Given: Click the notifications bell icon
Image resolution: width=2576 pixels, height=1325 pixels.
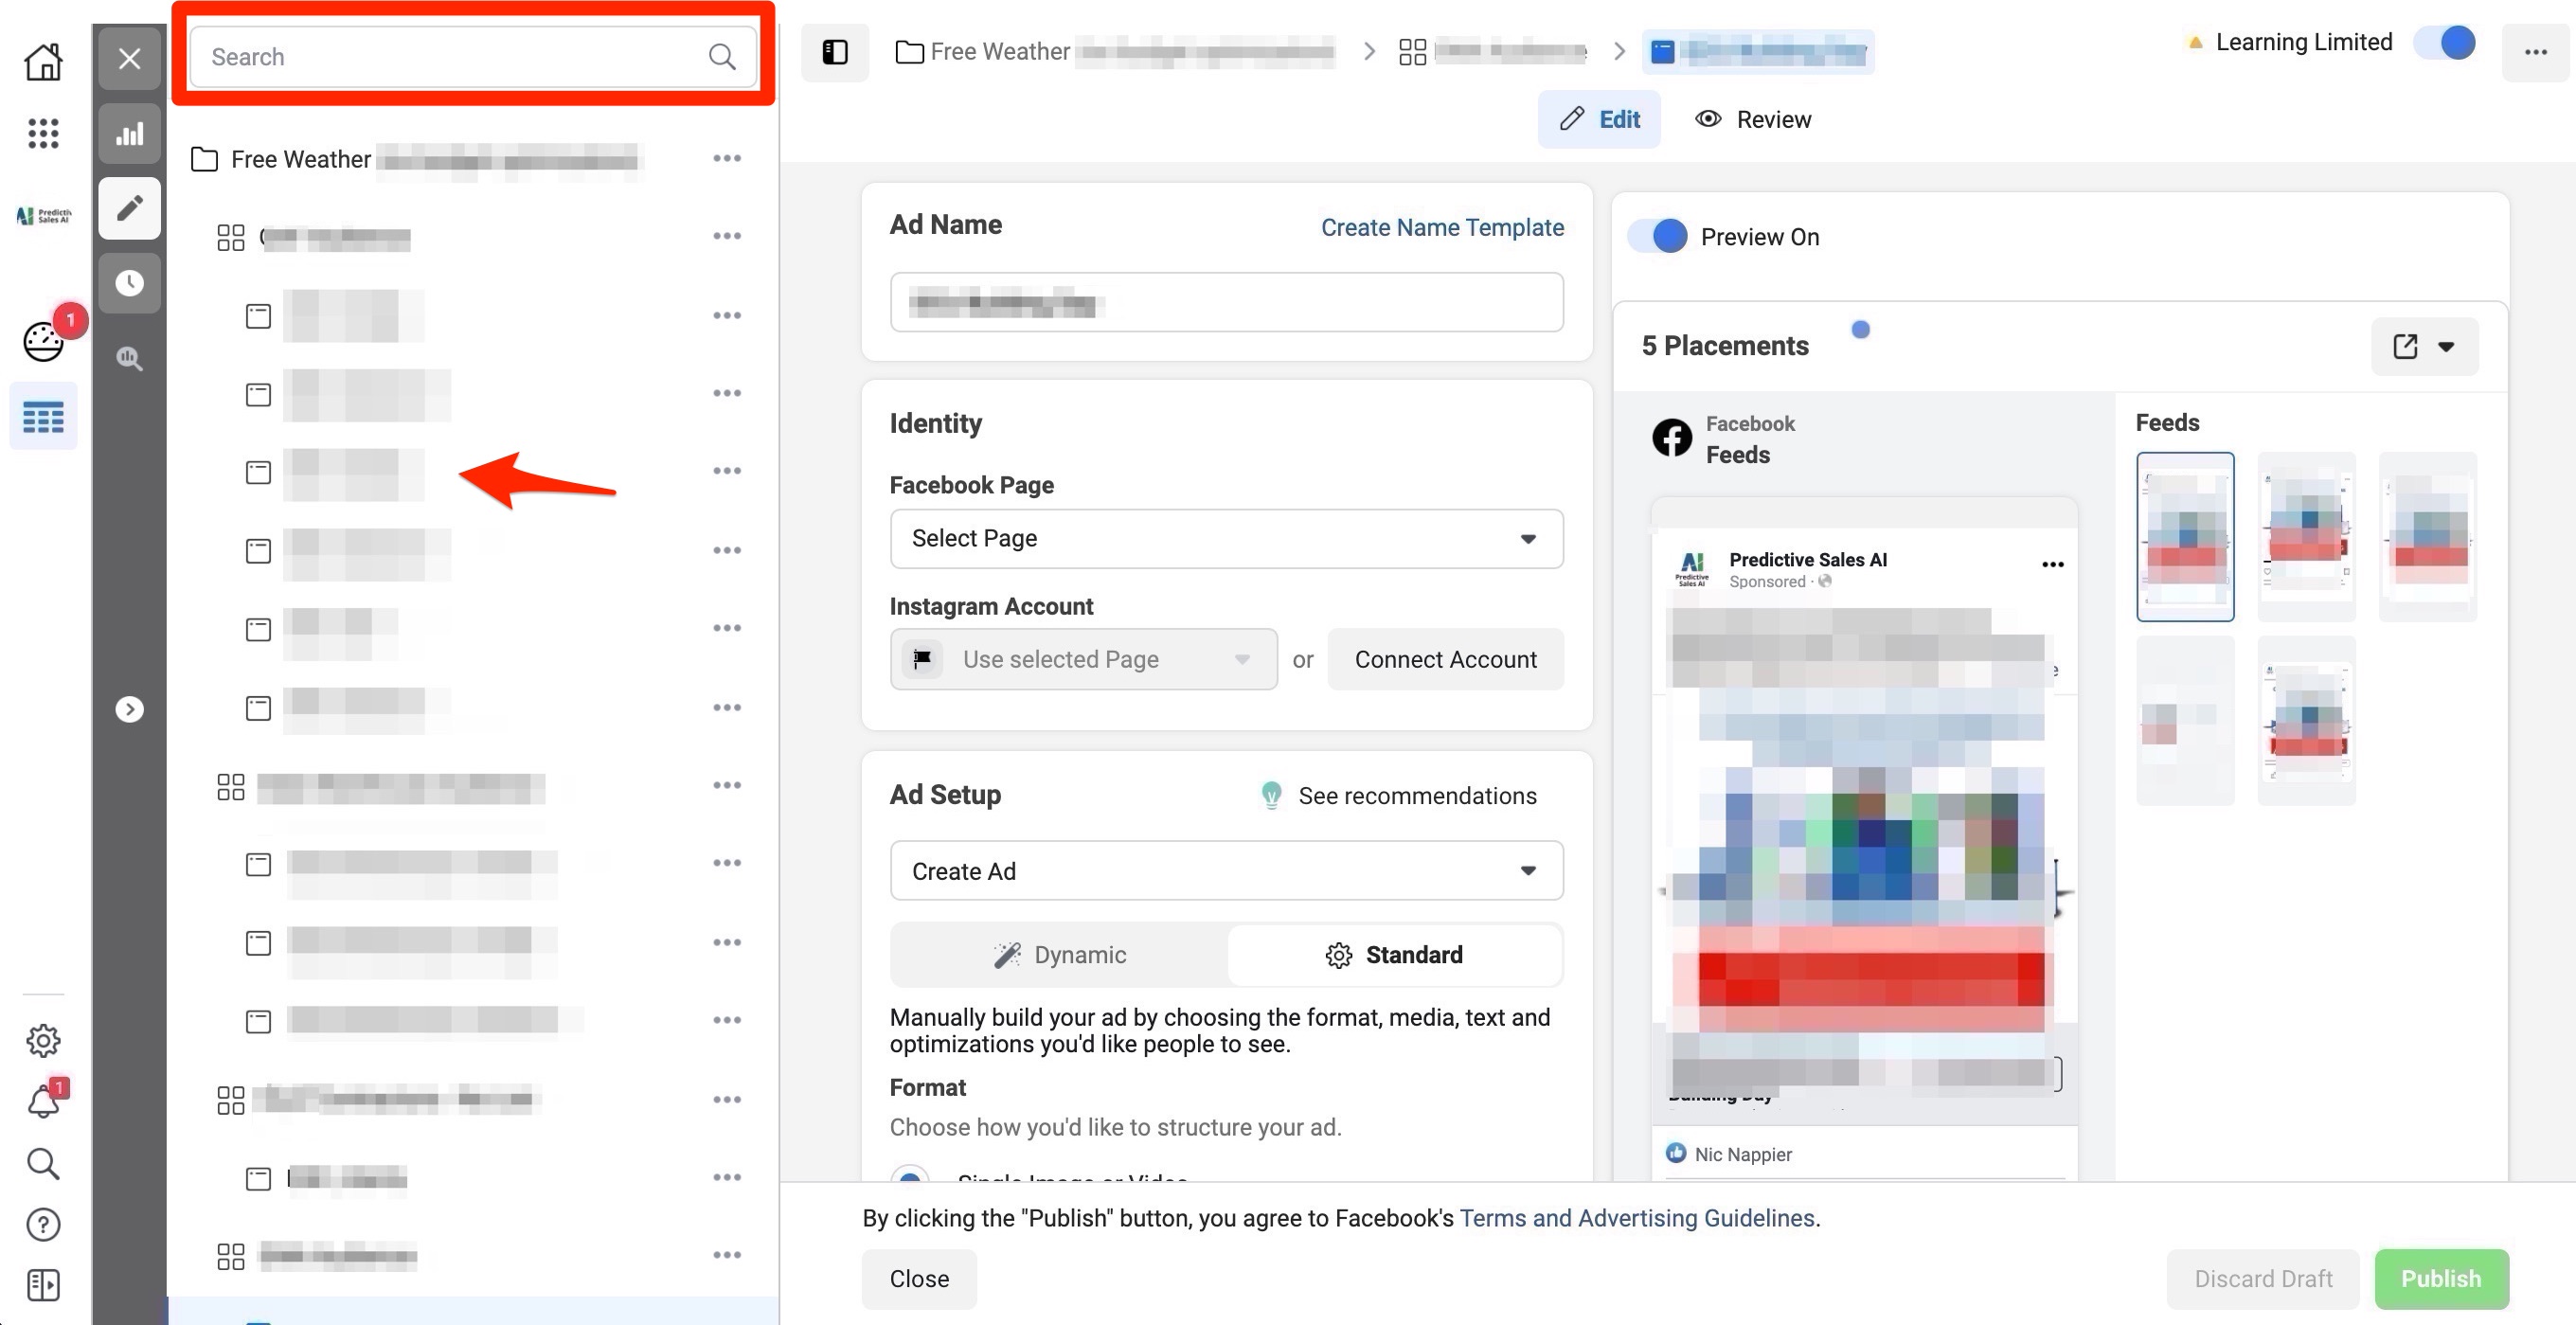Looking at the screenshot, I should [43, 1101].
